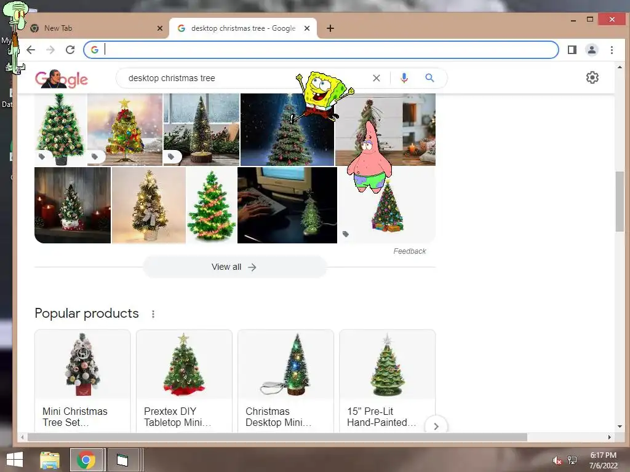Open ceramic tree with gifts image
Viewport: 630px width, 472px height.
click(387, 213)
